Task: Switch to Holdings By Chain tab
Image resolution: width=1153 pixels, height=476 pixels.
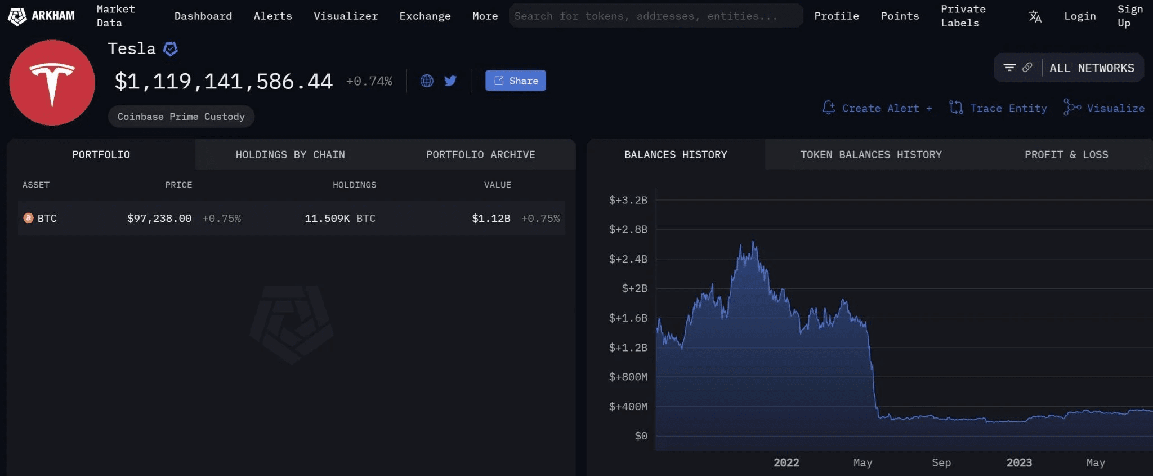Action: point(290,154)
